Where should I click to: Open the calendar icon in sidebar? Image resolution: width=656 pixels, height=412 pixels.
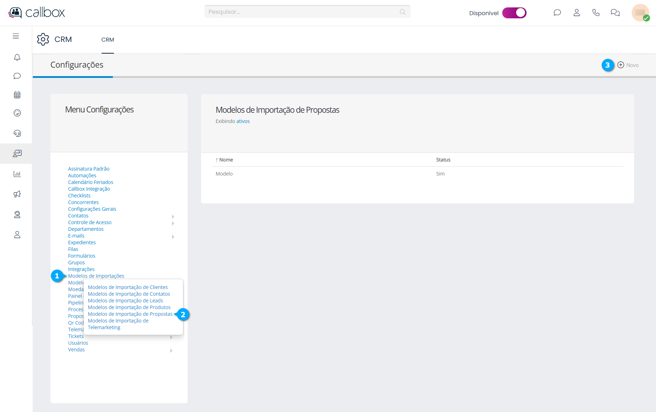(x=17, y=95)
